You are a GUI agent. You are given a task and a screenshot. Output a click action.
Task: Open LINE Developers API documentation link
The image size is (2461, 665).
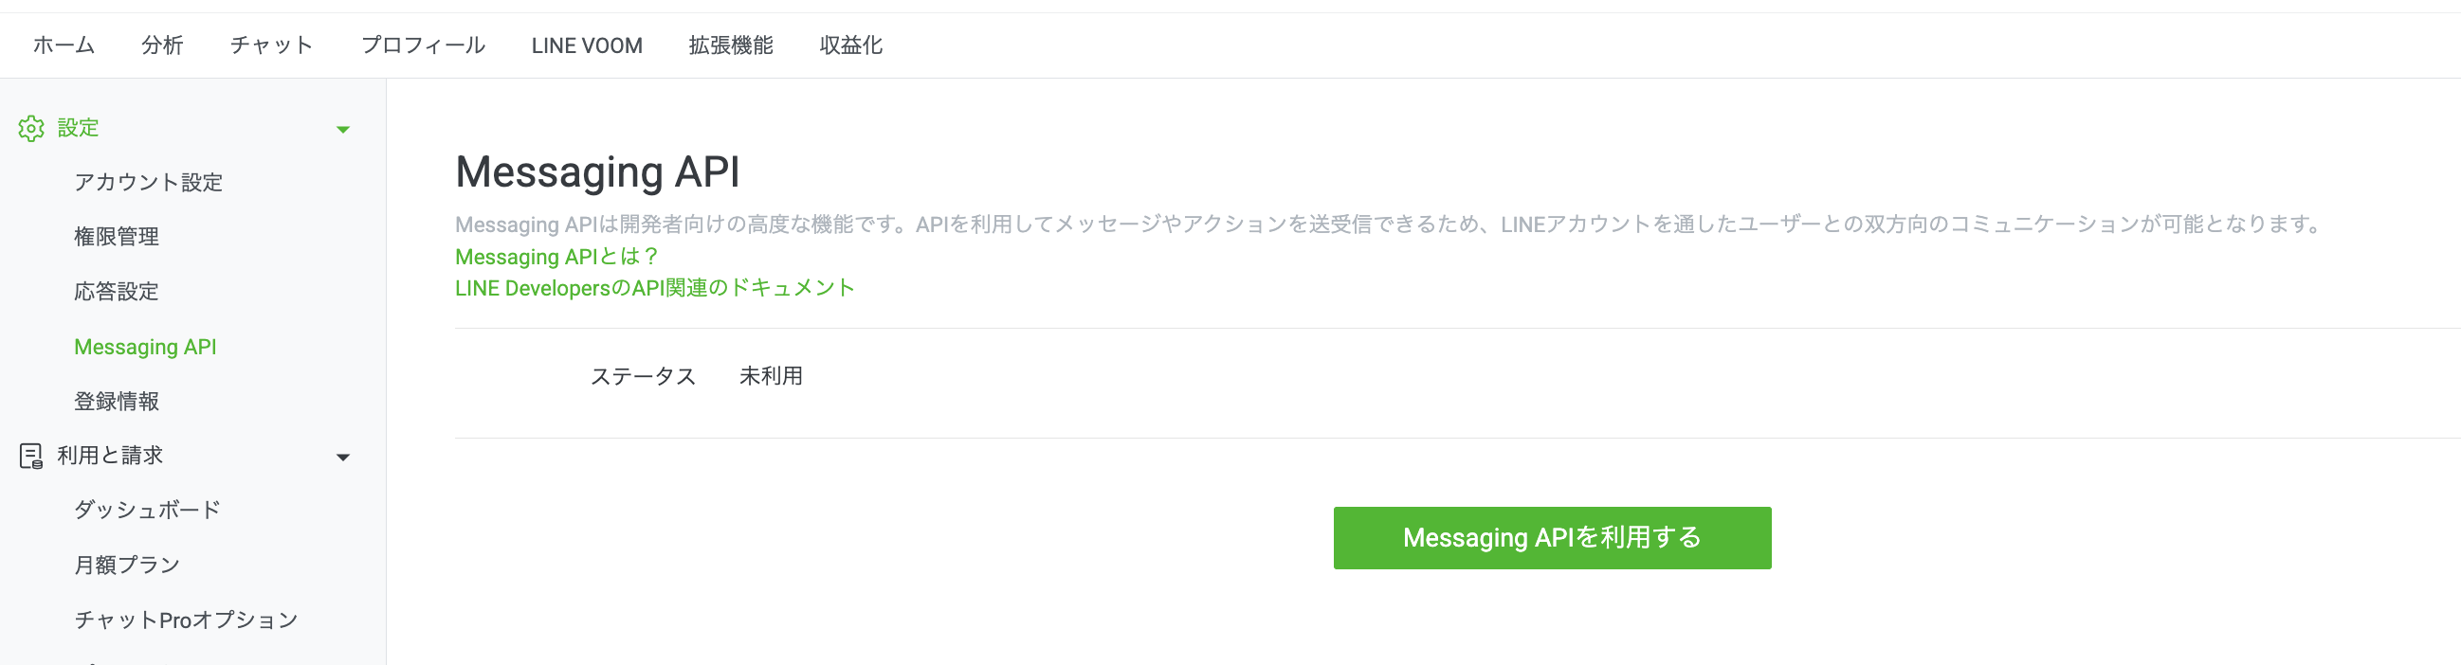click(654, 288)
